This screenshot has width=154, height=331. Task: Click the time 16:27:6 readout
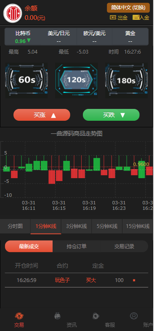tap(133, 52)
